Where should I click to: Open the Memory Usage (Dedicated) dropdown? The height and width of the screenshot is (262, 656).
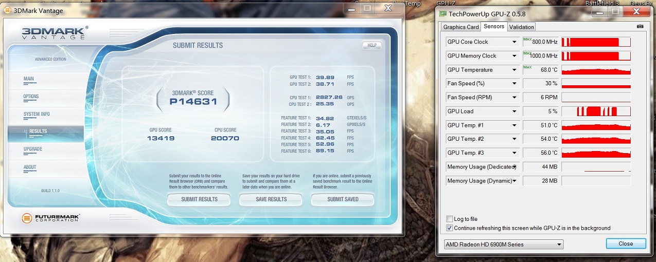tap(514, 166)
